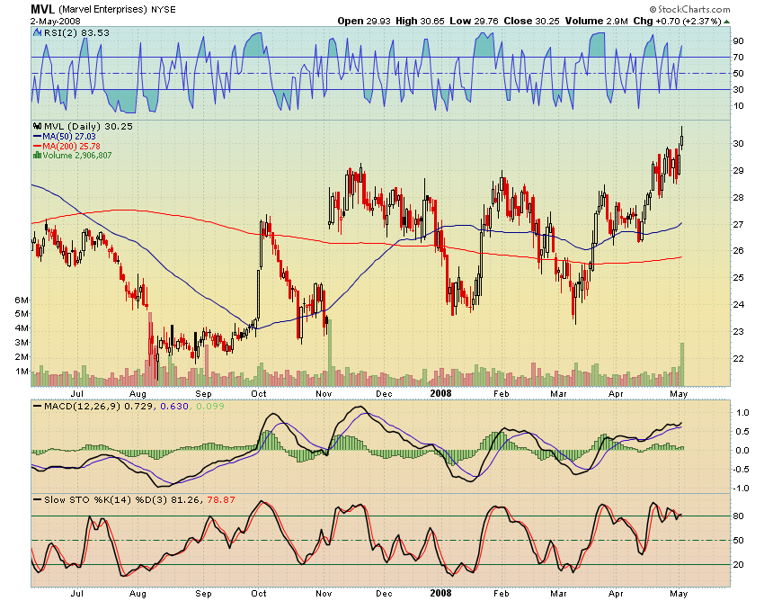Click the latest candlestick above 30

pyautogui.click(x=681, y=137)
